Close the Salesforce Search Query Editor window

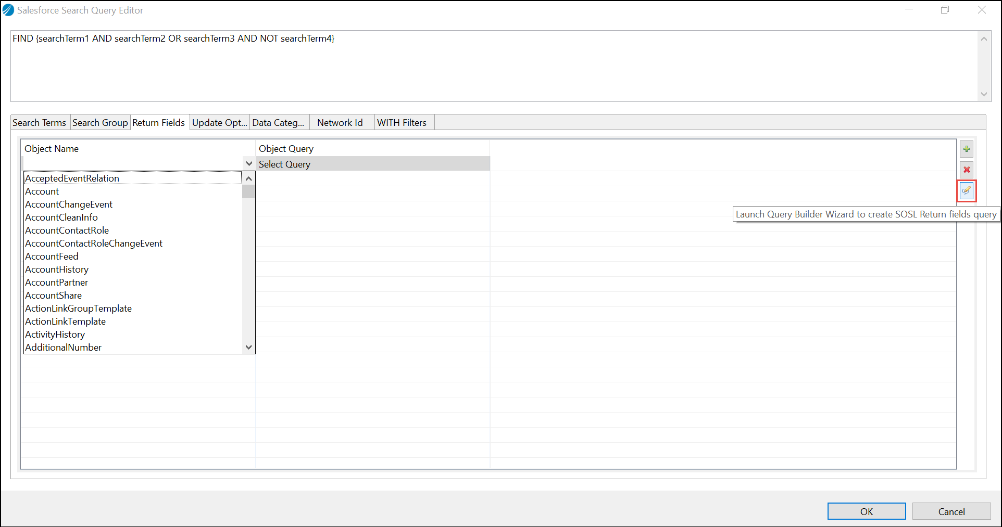coord(982,10)
